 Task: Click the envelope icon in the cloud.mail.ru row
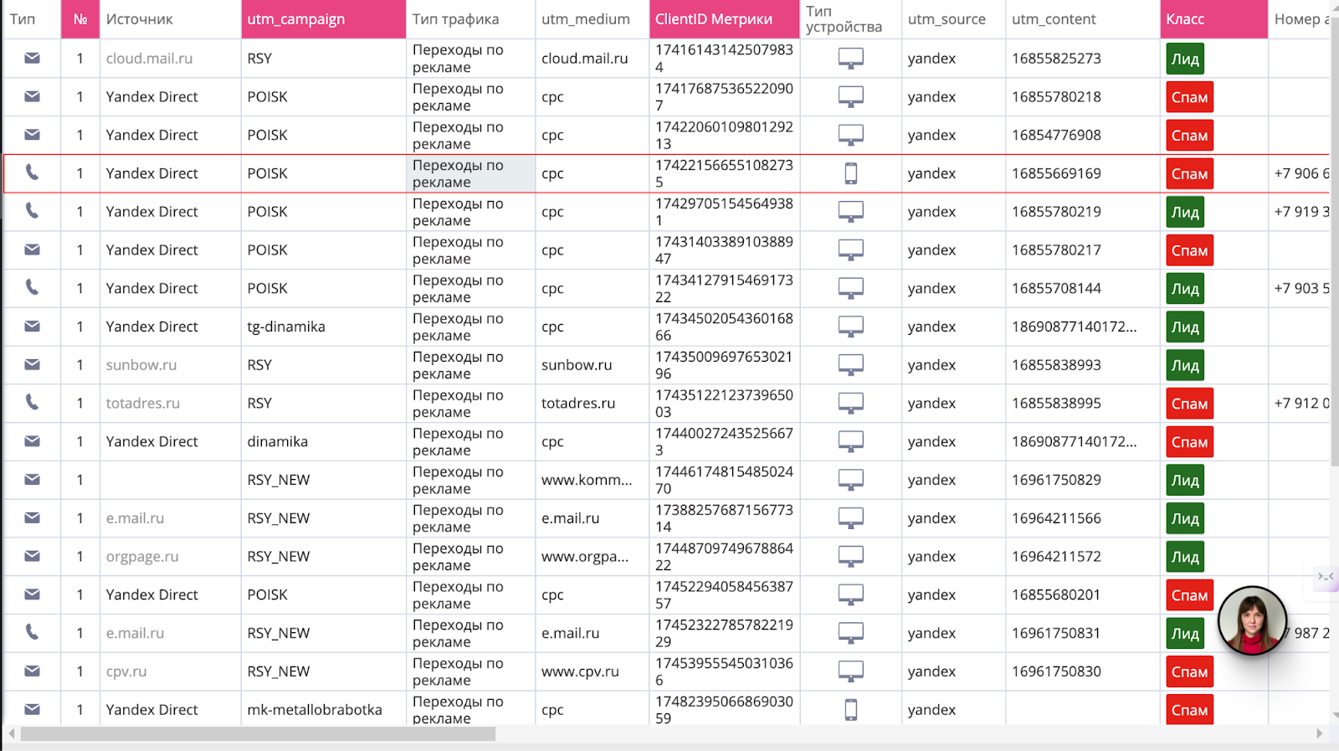coord(32,59)
